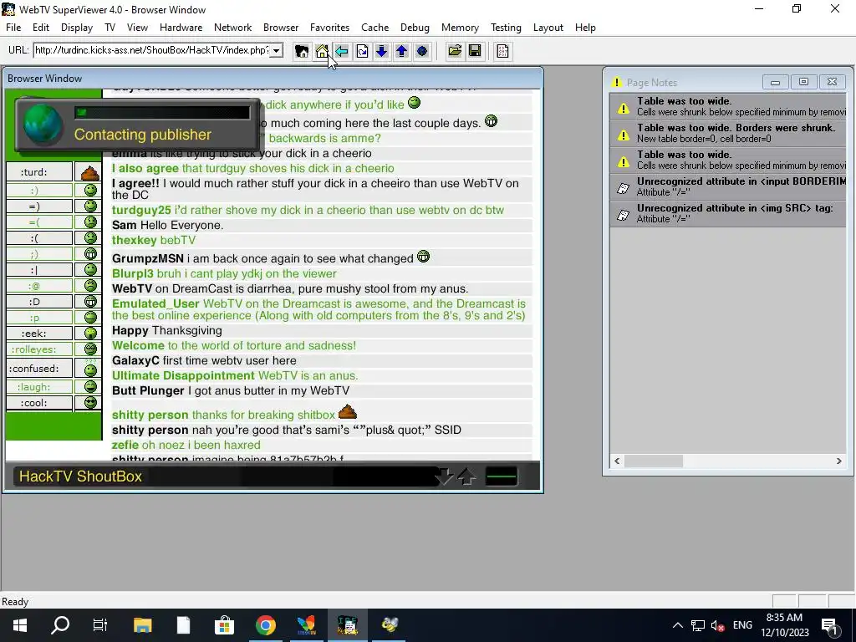Open the Cache menu
The image size is (856, 642).
(374, 28)
